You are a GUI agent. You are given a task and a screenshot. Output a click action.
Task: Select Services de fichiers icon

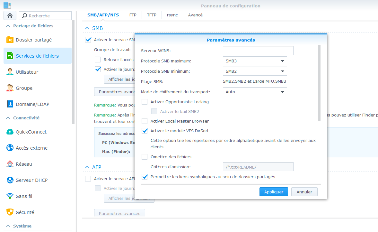point(10,56)
